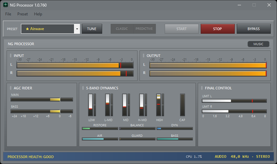This screenshot has width=277, height=164.
Task: Switch to CLASSIC processing mode
Action: click(122, 29)
